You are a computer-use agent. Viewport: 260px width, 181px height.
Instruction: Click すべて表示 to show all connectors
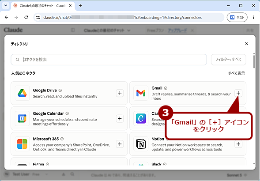tap(237, 73)
